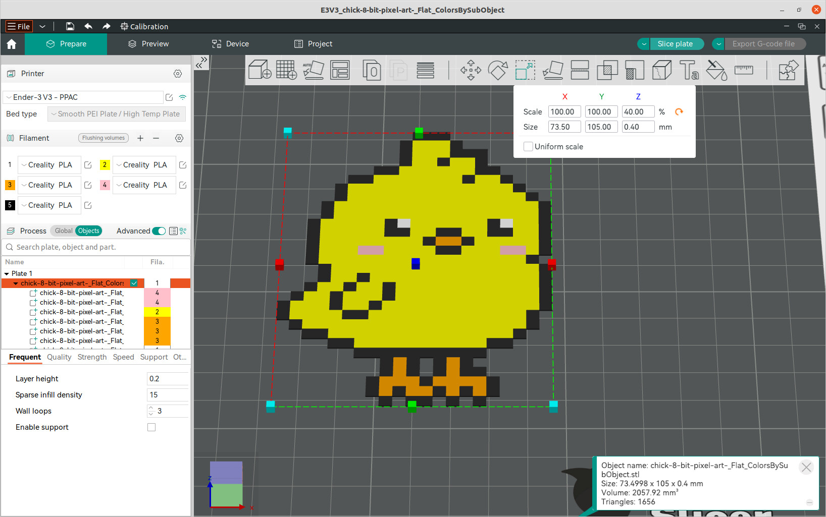Check the Enable support checkbox
The width and height of the screenshot is (826, 517).
pos(151,427)
